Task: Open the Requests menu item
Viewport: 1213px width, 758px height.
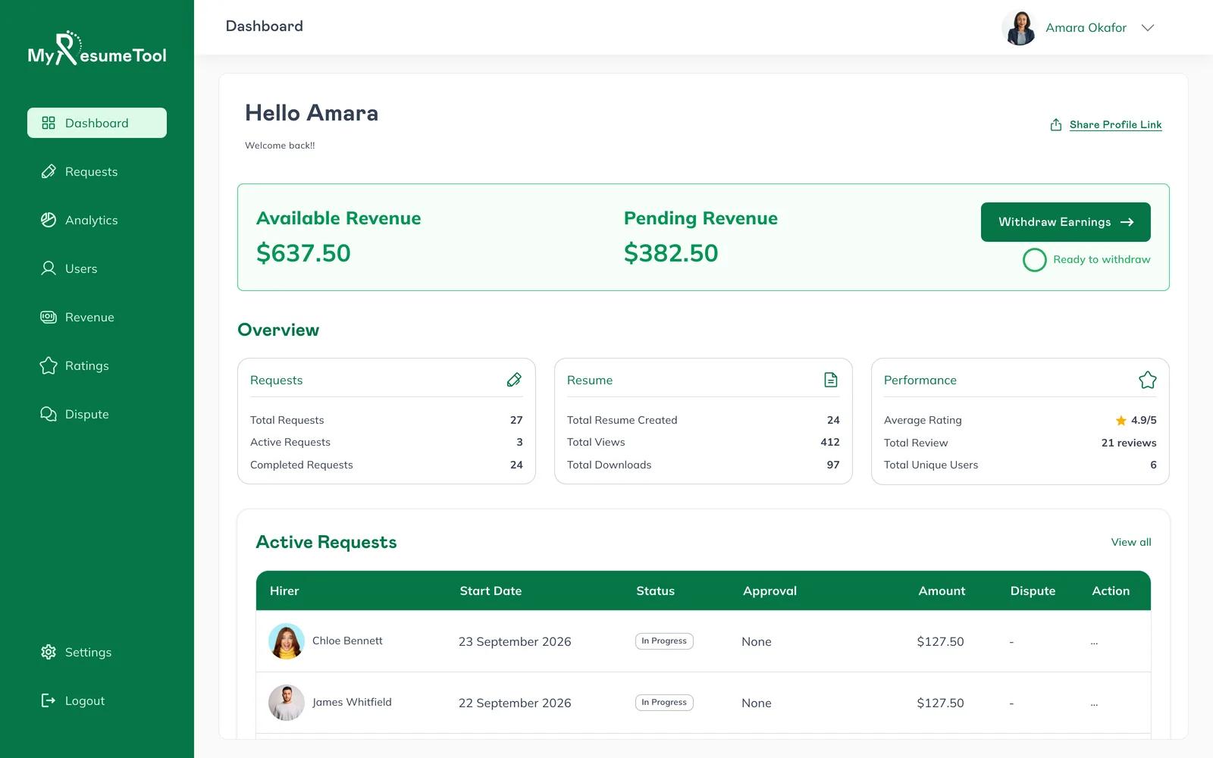Action: (97, 171)
